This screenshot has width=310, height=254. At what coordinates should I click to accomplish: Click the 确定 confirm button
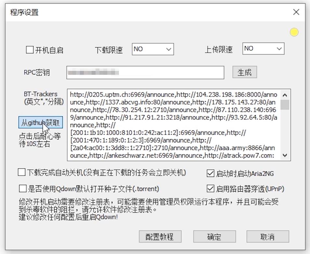tap(214, 236)
